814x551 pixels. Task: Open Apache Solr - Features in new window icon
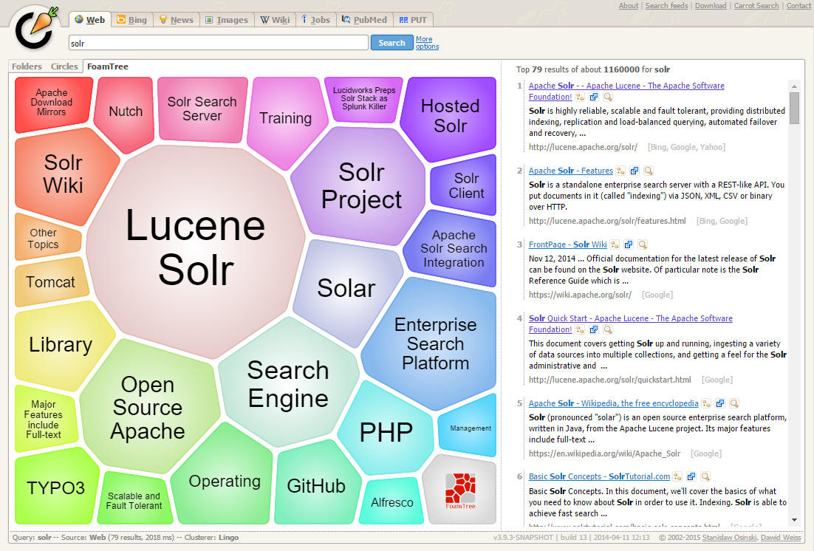point(635,171)
